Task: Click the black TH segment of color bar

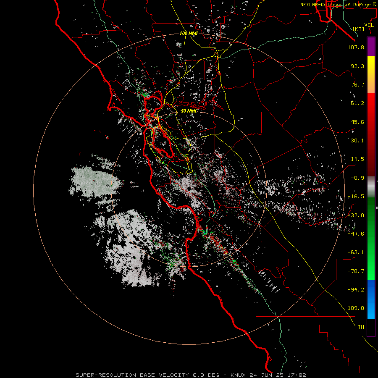Action: click(371, 328)
